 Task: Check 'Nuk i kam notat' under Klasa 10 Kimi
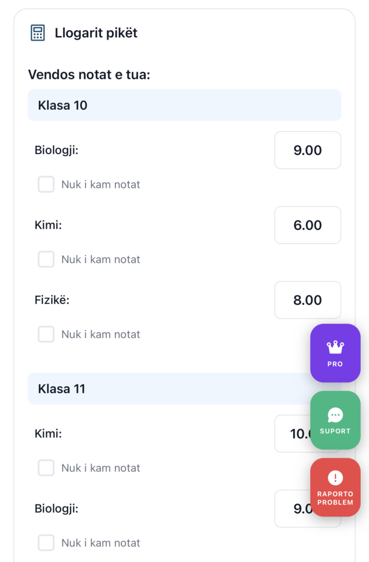46,259
